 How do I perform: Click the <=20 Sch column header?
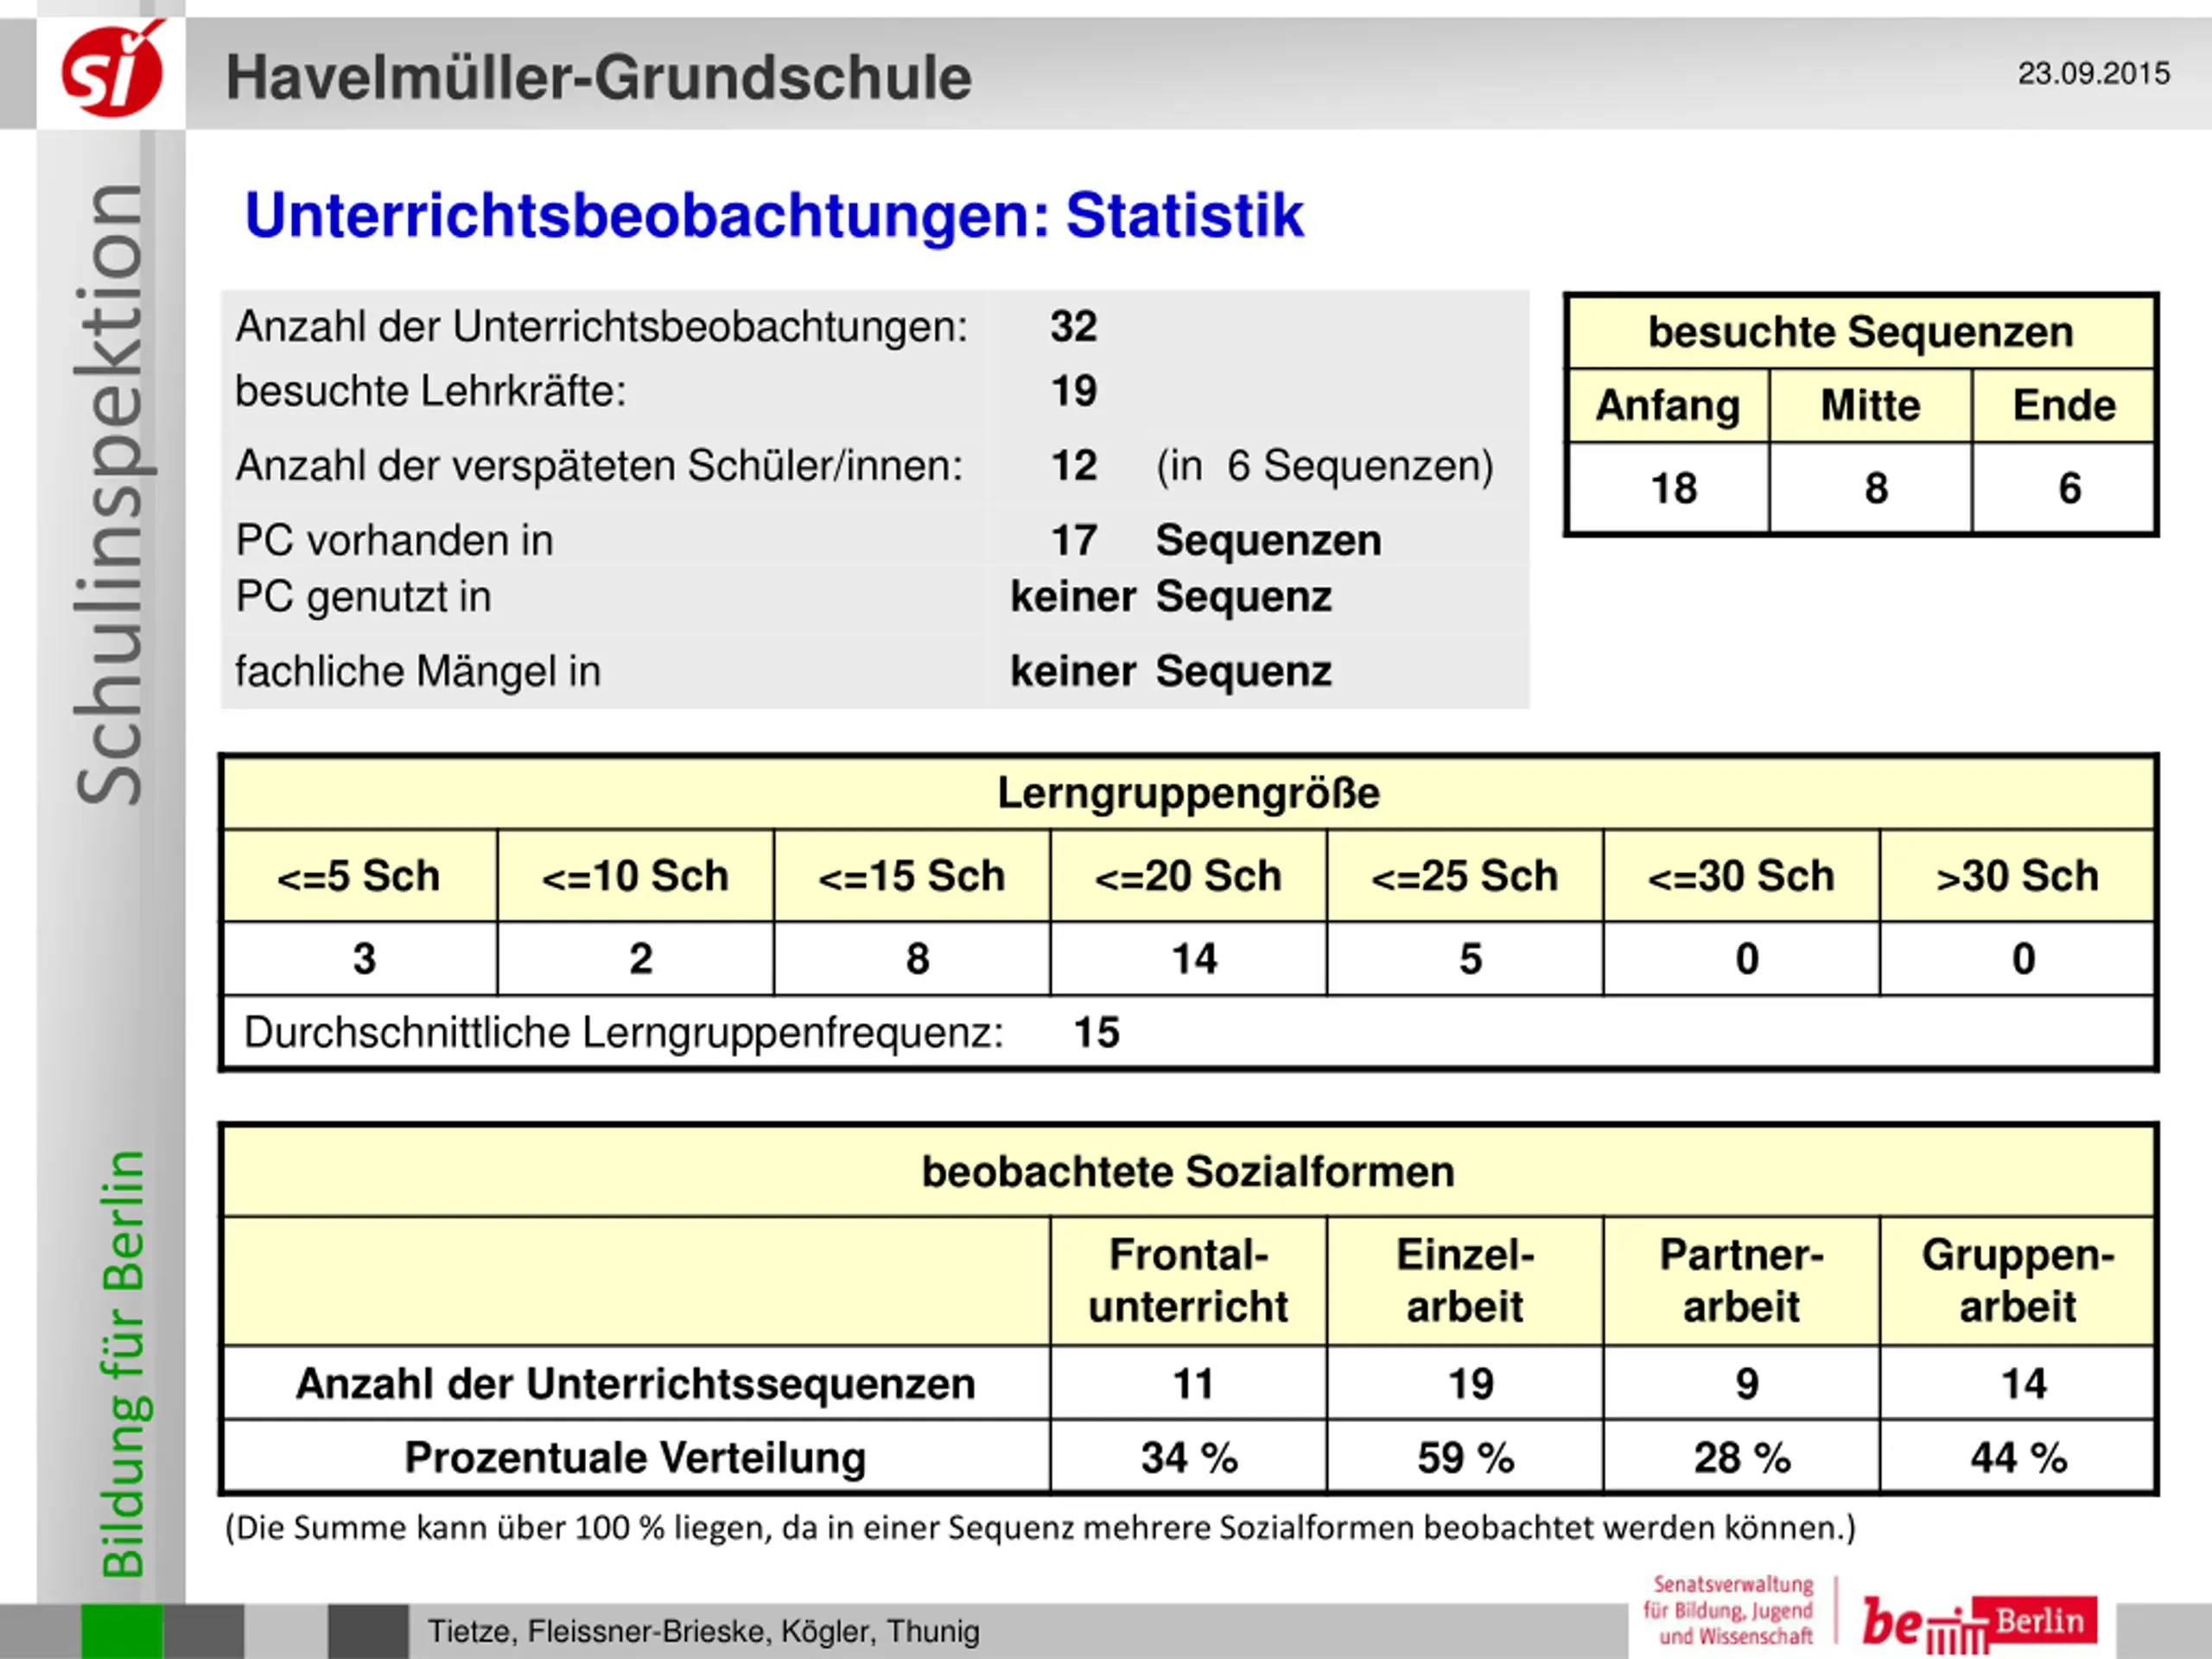pos(1187,876)
